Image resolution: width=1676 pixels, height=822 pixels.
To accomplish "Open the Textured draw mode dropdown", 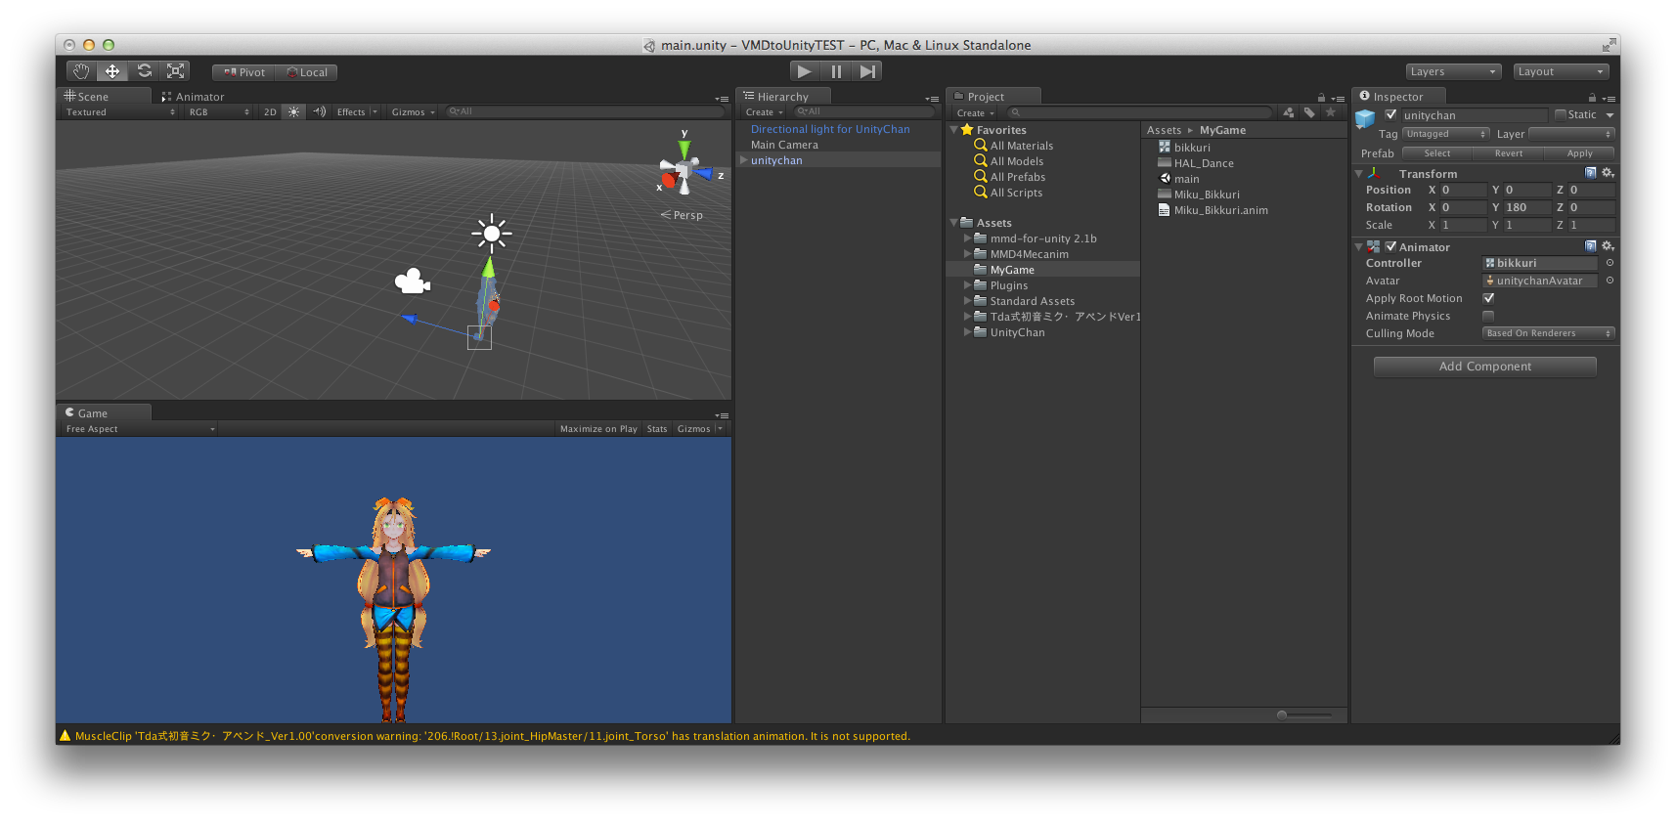I will coord(120,112).
